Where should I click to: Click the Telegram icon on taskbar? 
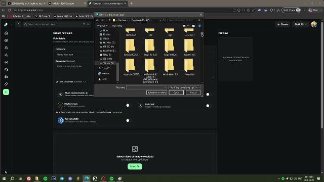click(x=62, y=178)
